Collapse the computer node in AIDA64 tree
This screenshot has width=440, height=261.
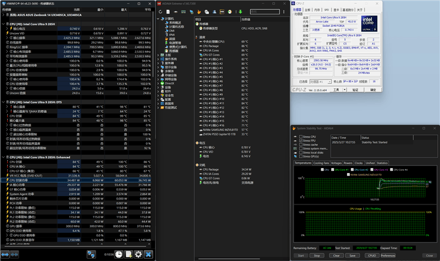(x=158, y=19)
